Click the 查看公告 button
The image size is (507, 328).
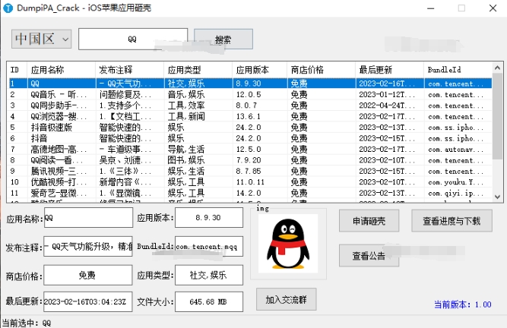coord(369,256)
